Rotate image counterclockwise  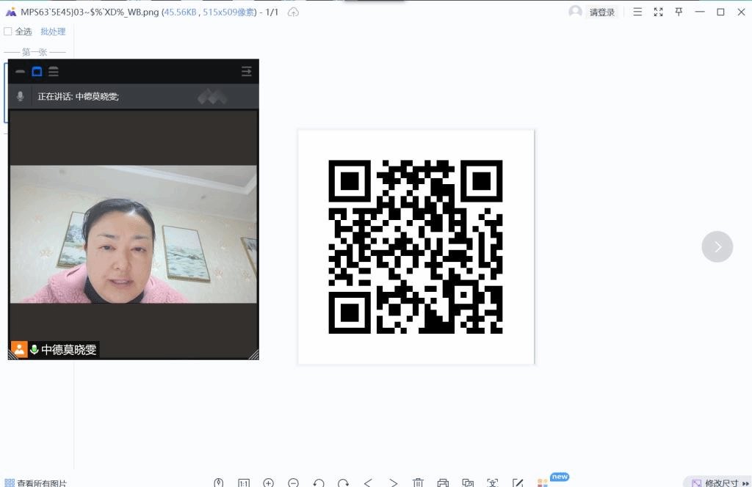[x=319, y=483]
